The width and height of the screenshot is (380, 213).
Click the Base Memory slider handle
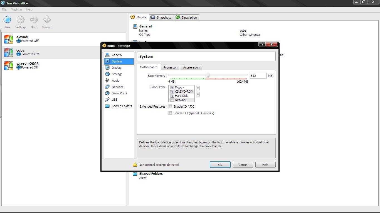tap(208, 75)
